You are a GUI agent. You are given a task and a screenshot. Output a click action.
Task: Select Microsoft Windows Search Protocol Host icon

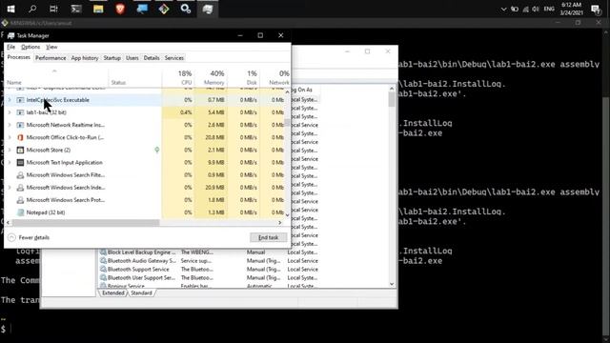(x=20, y=200)
